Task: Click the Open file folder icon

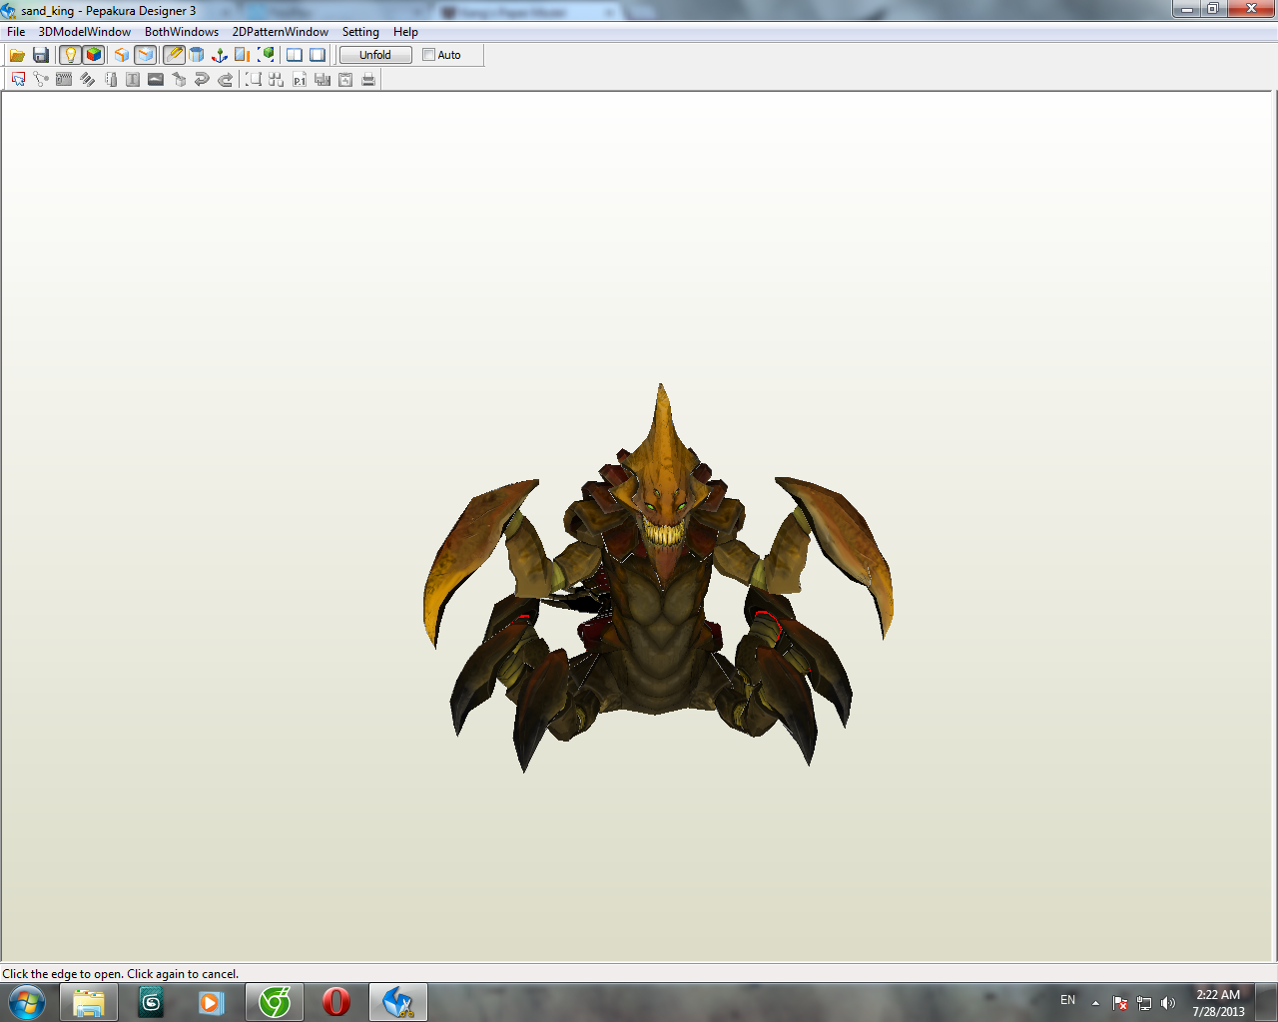Action: [x=17, y=55]
